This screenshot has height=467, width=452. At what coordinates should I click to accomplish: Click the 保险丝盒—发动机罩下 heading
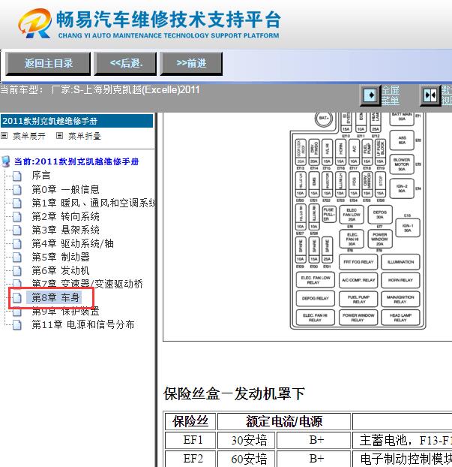coord(234,393)
